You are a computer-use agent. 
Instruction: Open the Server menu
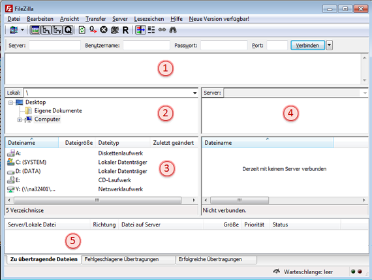point(120,19)
